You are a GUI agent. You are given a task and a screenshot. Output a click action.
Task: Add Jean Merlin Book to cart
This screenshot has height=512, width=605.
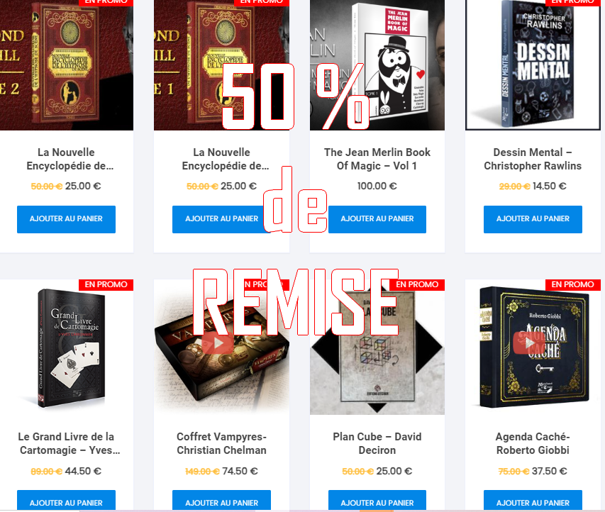click(x=377, y=219)
